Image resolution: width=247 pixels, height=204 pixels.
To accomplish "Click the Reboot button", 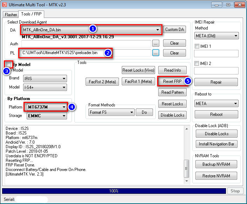I will pyautogui.click(x=216, y=114).
